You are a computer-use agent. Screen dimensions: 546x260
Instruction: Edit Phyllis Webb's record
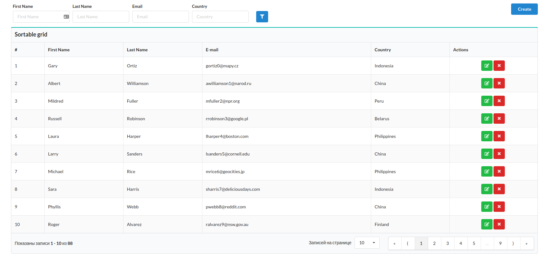[487, 207]
